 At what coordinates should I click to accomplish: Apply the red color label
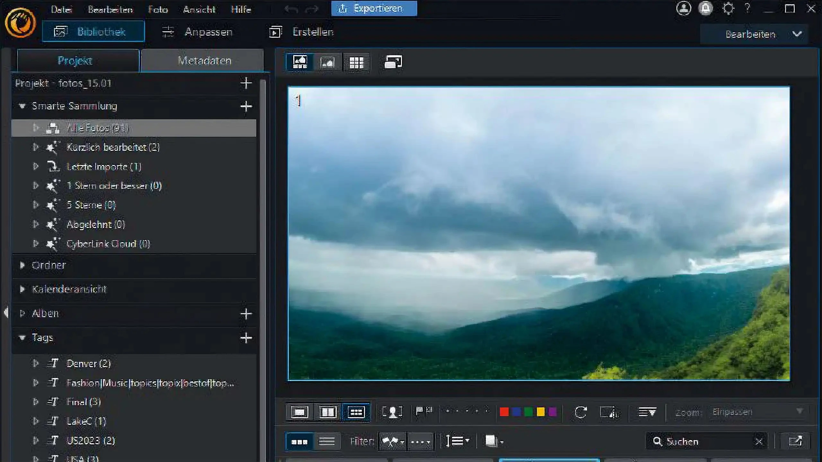pyautogui.click(x=504, y=412)
